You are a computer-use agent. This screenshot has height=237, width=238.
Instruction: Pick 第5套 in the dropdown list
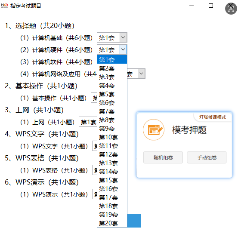(112, 94)
